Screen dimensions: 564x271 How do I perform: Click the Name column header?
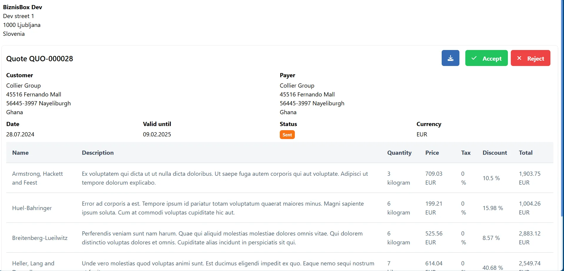(x=20, y=153)
